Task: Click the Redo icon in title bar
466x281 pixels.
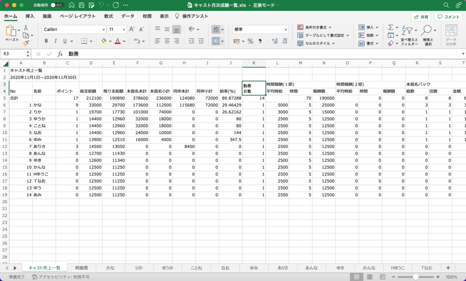Action: coord(116,5)
